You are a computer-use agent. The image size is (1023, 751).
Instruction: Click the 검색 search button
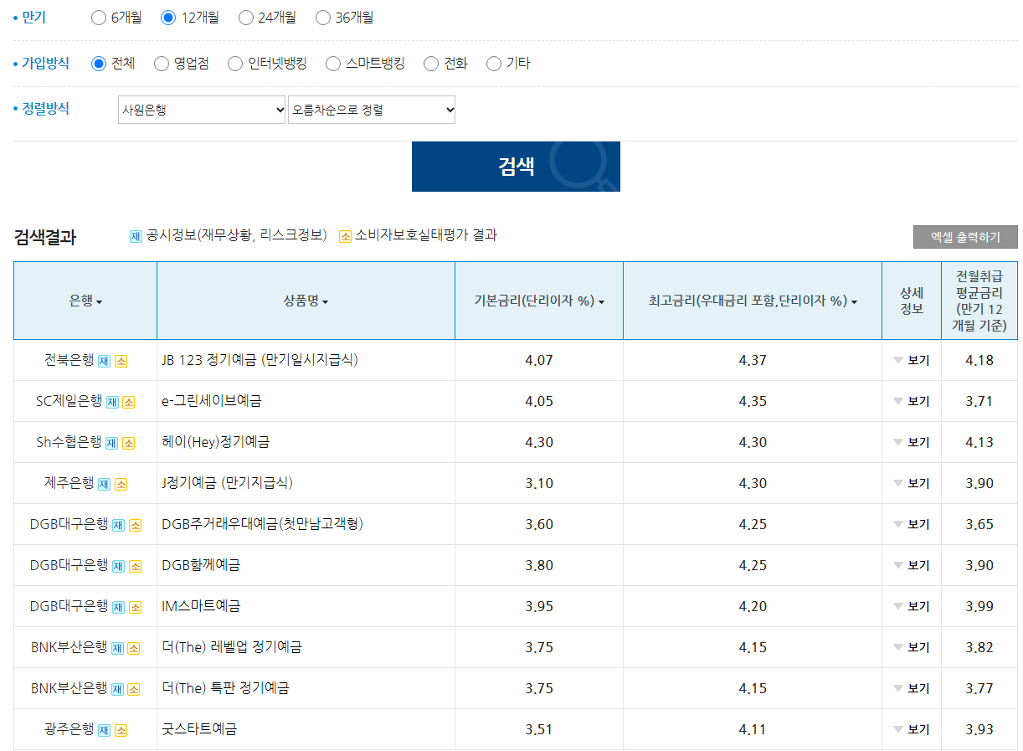pos(516,167)
